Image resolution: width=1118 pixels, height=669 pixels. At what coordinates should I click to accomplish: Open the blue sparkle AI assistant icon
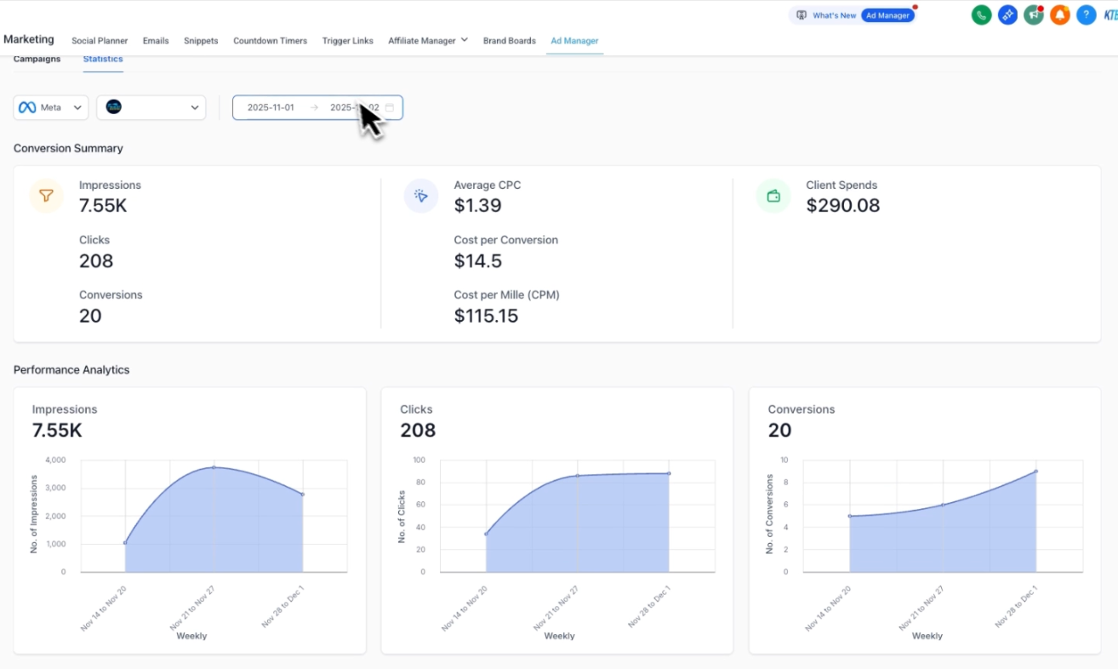(1007, 14)
